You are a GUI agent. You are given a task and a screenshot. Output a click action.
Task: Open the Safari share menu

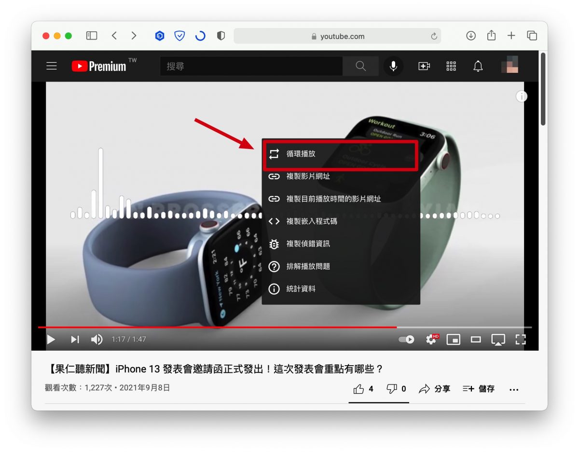[491, 35]
